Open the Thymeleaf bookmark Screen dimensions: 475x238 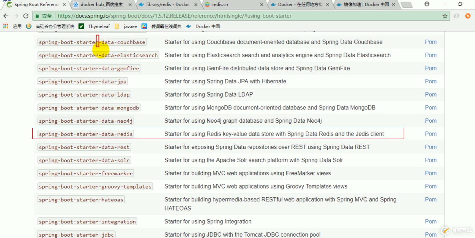coord(99,26)
